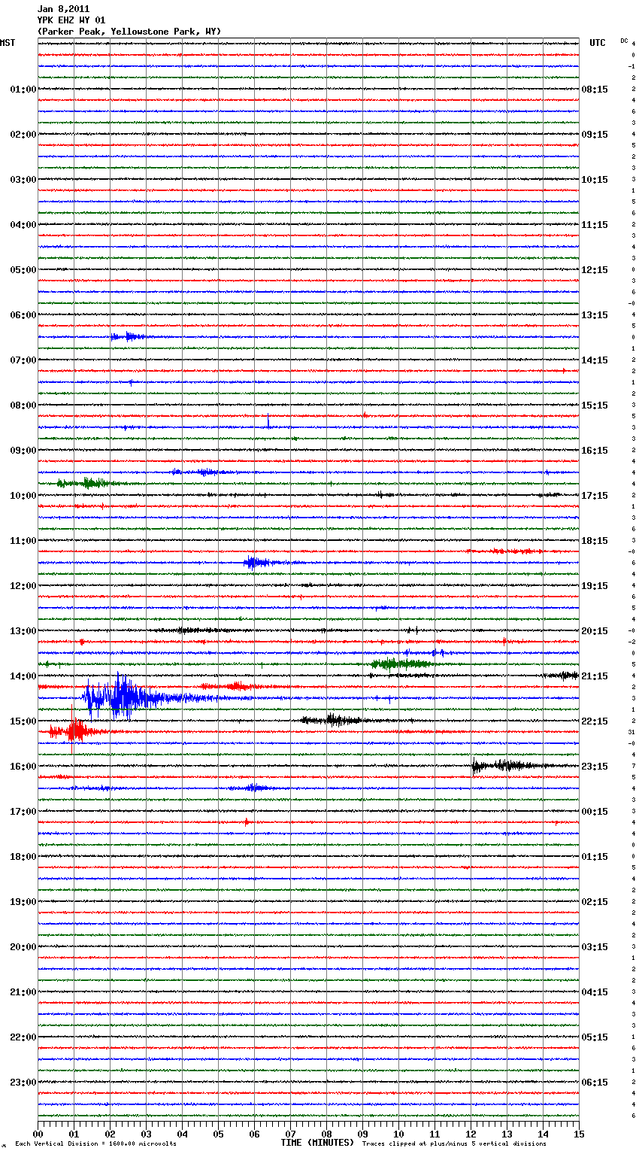
Task: Select the 08:00 MST time label
Action: pyautogui.click(x=23, y=405)
